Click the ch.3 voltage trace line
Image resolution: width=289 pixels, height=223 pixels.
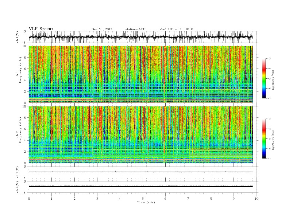140,172
